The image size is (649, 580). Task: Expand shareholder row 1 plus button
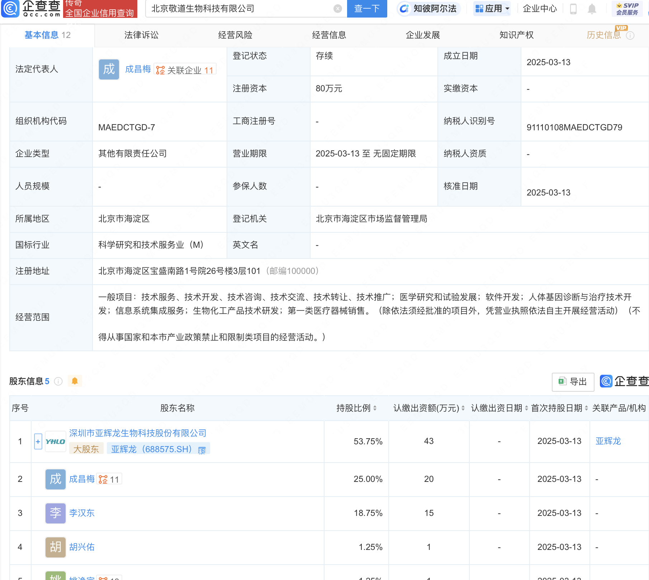(x=38, y=441)
